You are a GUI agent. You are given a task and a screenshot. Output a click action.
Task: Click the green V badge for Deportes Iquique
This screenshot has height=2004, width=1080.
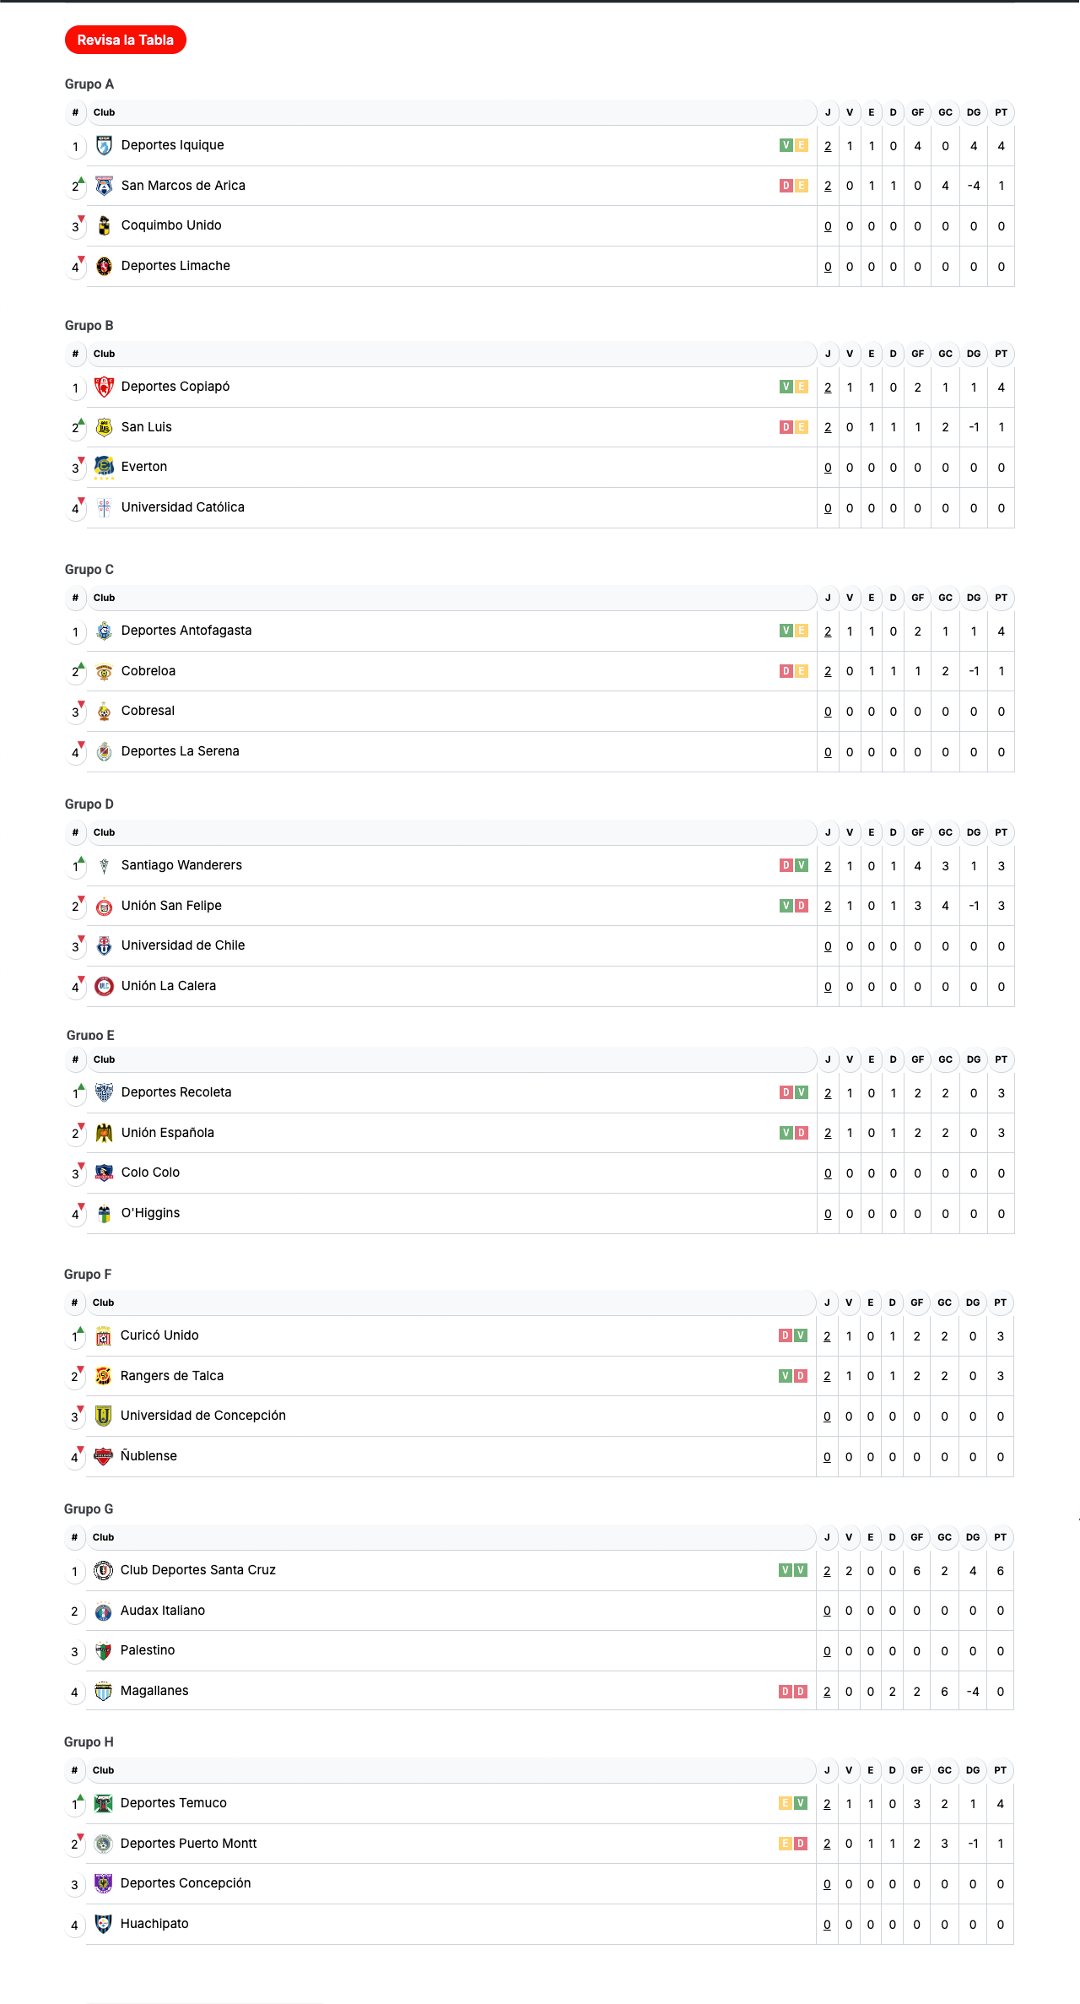coord(786,145)
